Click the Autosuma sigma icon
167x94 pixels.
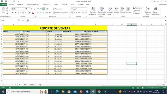pos(134,8)
